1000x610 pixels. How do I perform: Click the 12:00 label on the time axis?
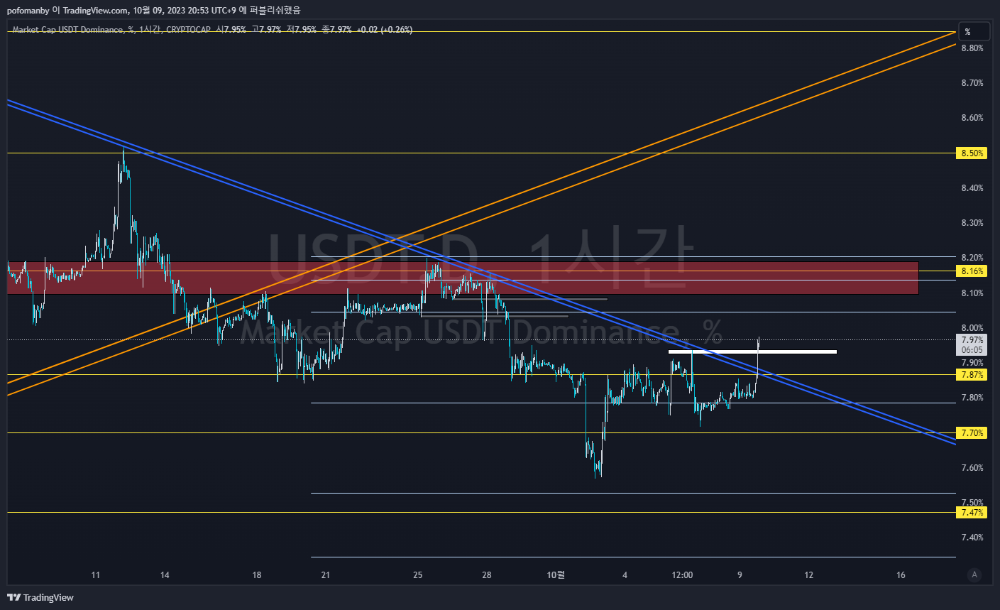point(682,575)
